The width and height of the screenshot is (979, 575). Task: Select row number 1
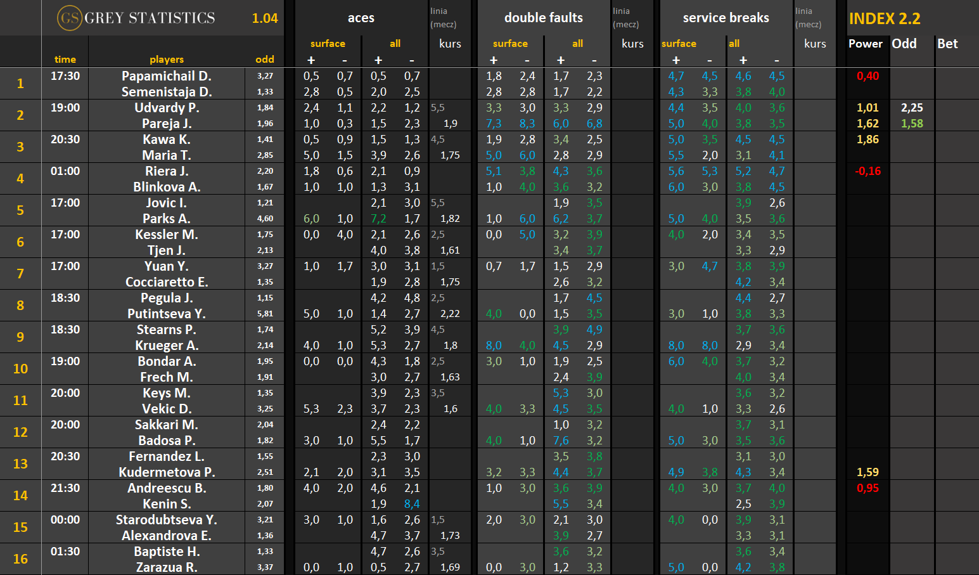(x=20, y=84)
